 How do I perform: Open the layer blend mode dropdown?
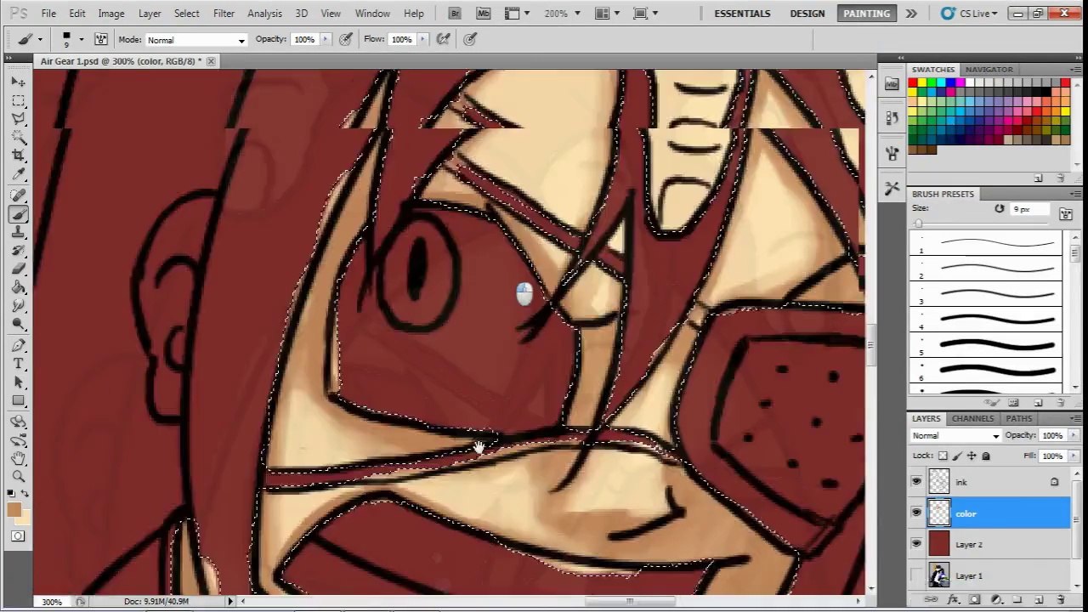coord(955,436)
